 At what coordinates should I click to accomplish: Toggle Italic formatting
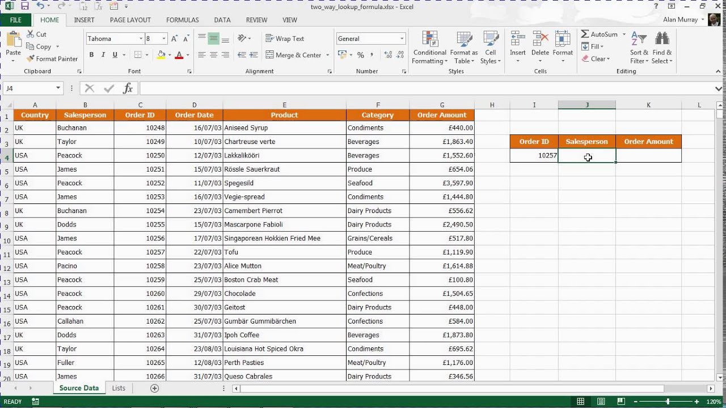point(103,55)
